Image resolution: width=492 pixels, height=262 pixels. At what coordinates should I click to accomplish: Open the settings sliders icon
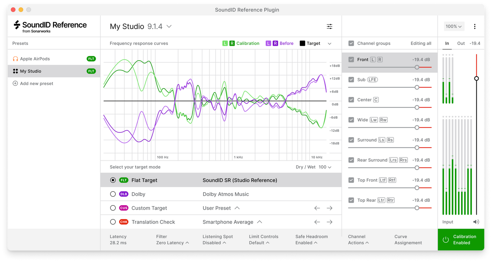[x=329, y=27]
